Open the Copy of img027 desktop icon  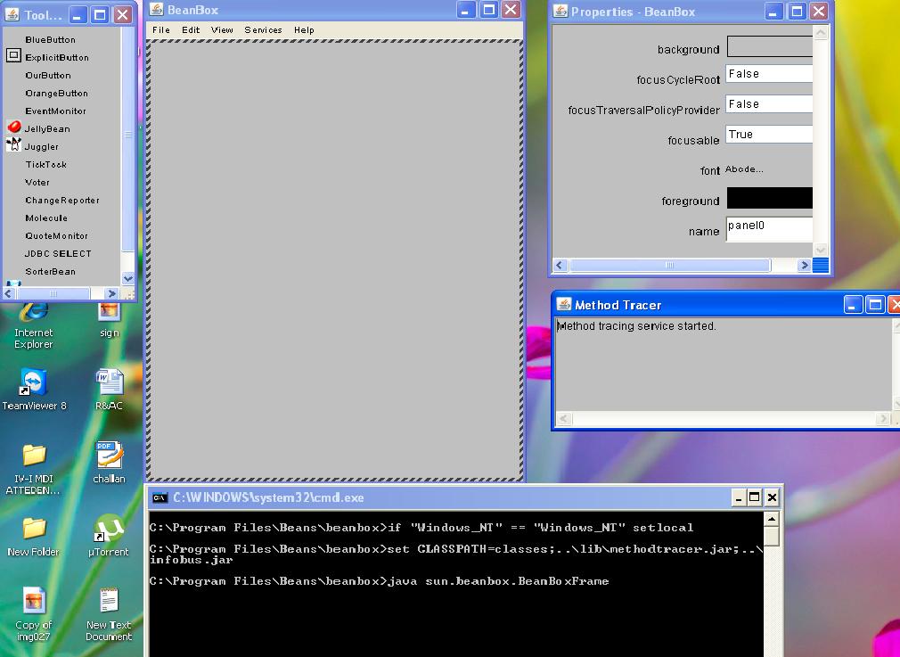34,599
